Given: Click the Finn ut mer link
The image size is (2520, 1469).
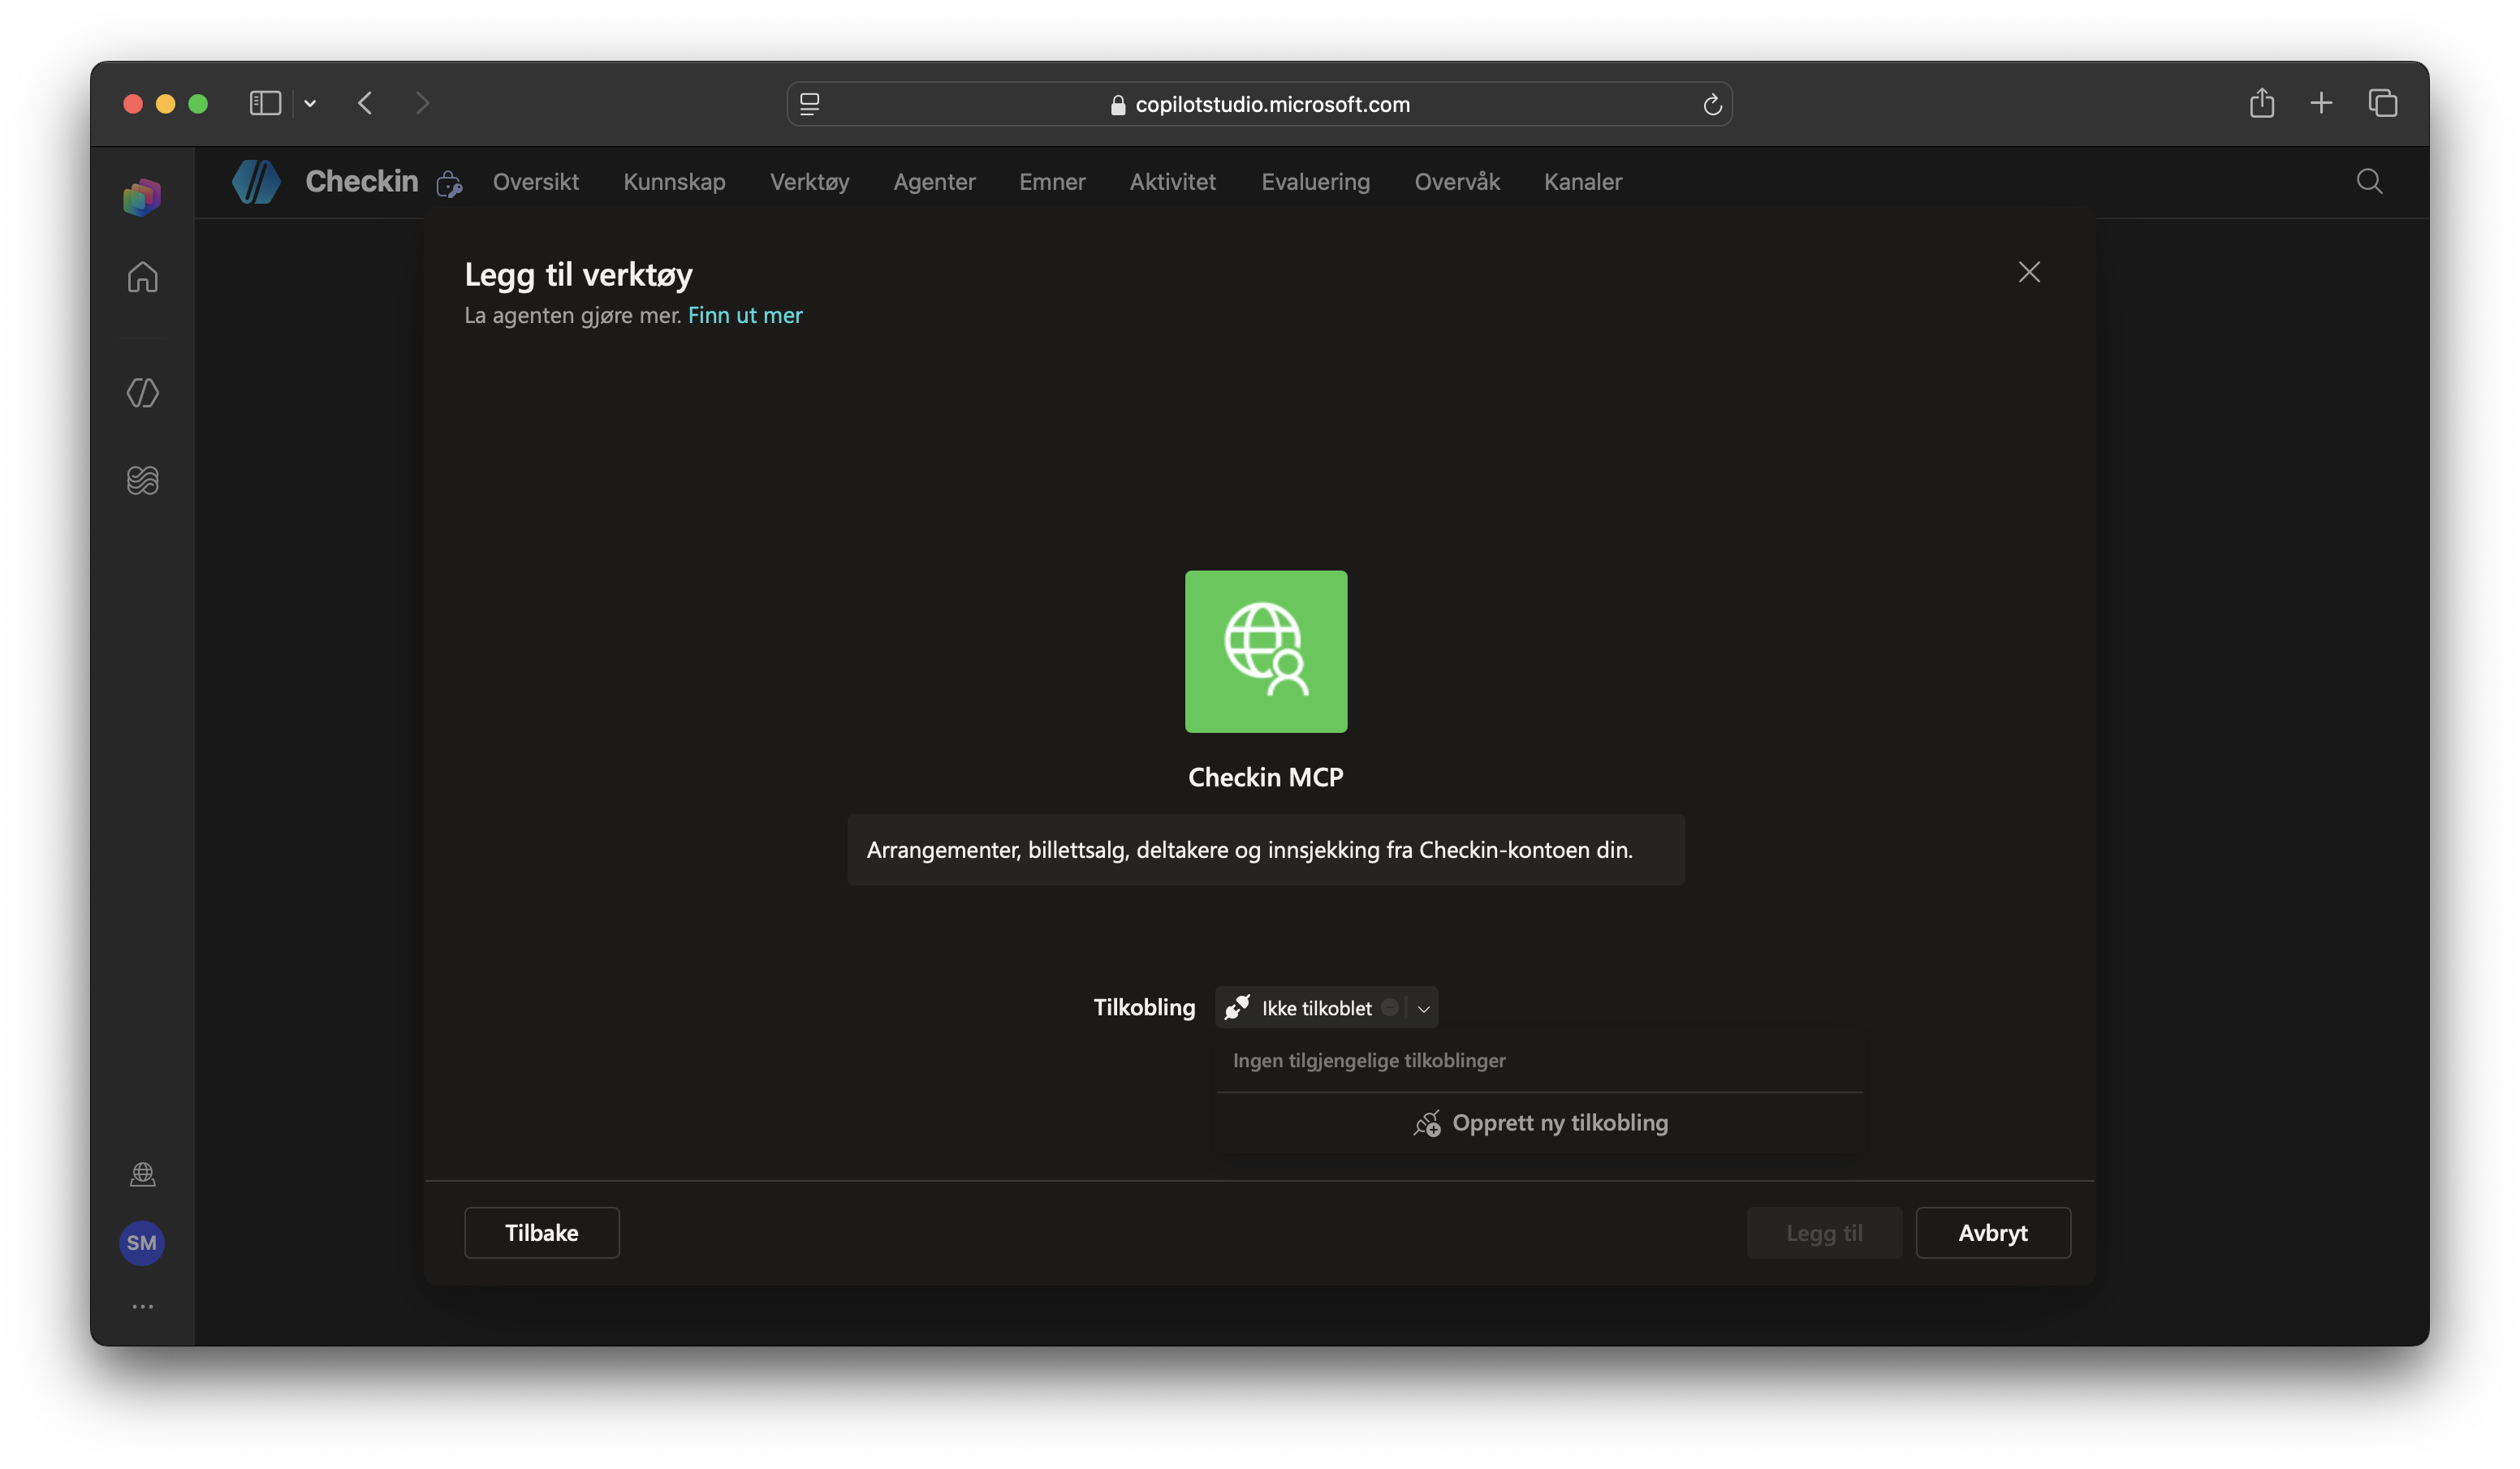Looking at the screenshot, I should [745, 315].
